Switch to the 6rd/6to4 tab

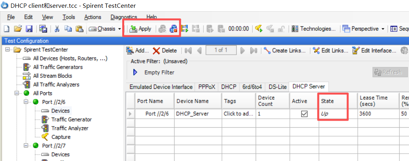click(x=252, y=87)
